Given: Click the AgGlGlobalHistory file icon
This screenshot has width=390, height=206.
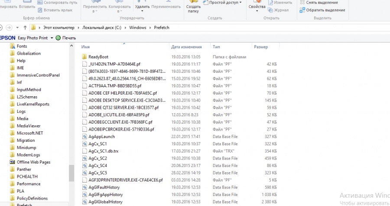Looking at the screenshot, I should pyautogui.click(x=84, y=202).
